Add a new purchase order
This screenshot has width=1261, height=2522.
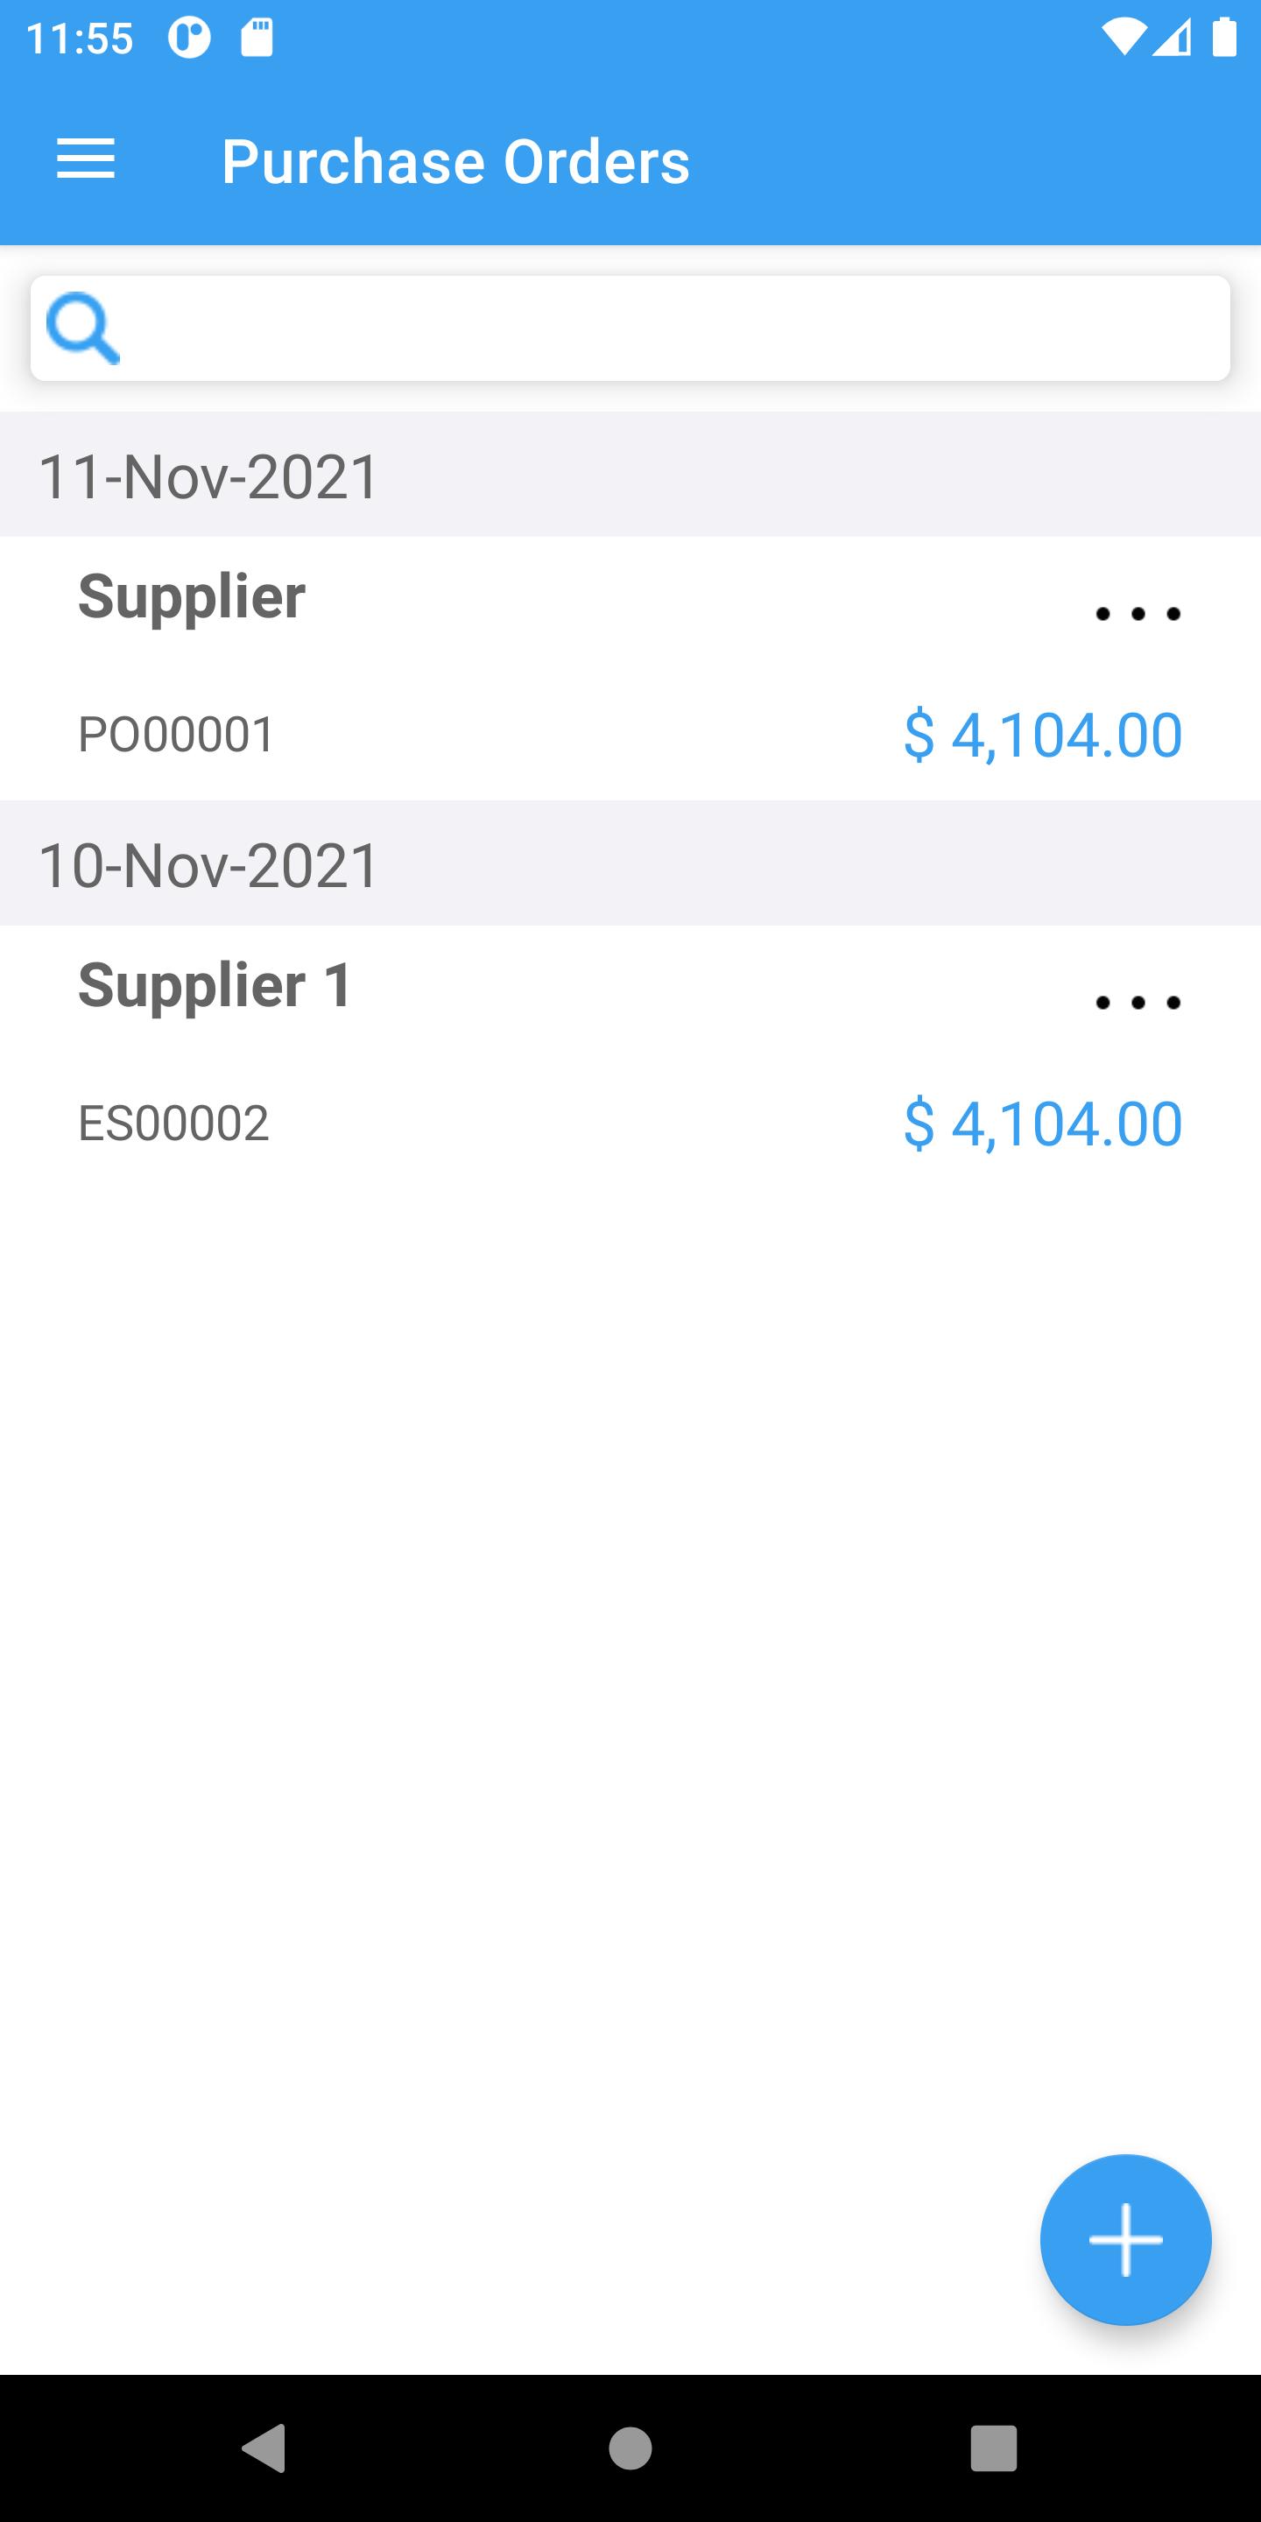click(1125, 2239)
